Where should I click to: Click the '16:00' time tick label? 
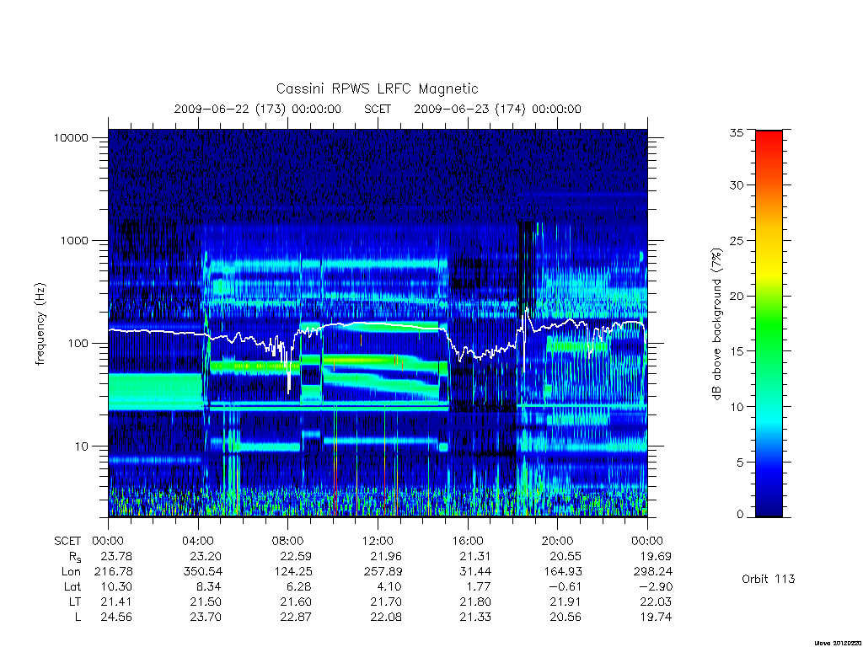[468, 541]
